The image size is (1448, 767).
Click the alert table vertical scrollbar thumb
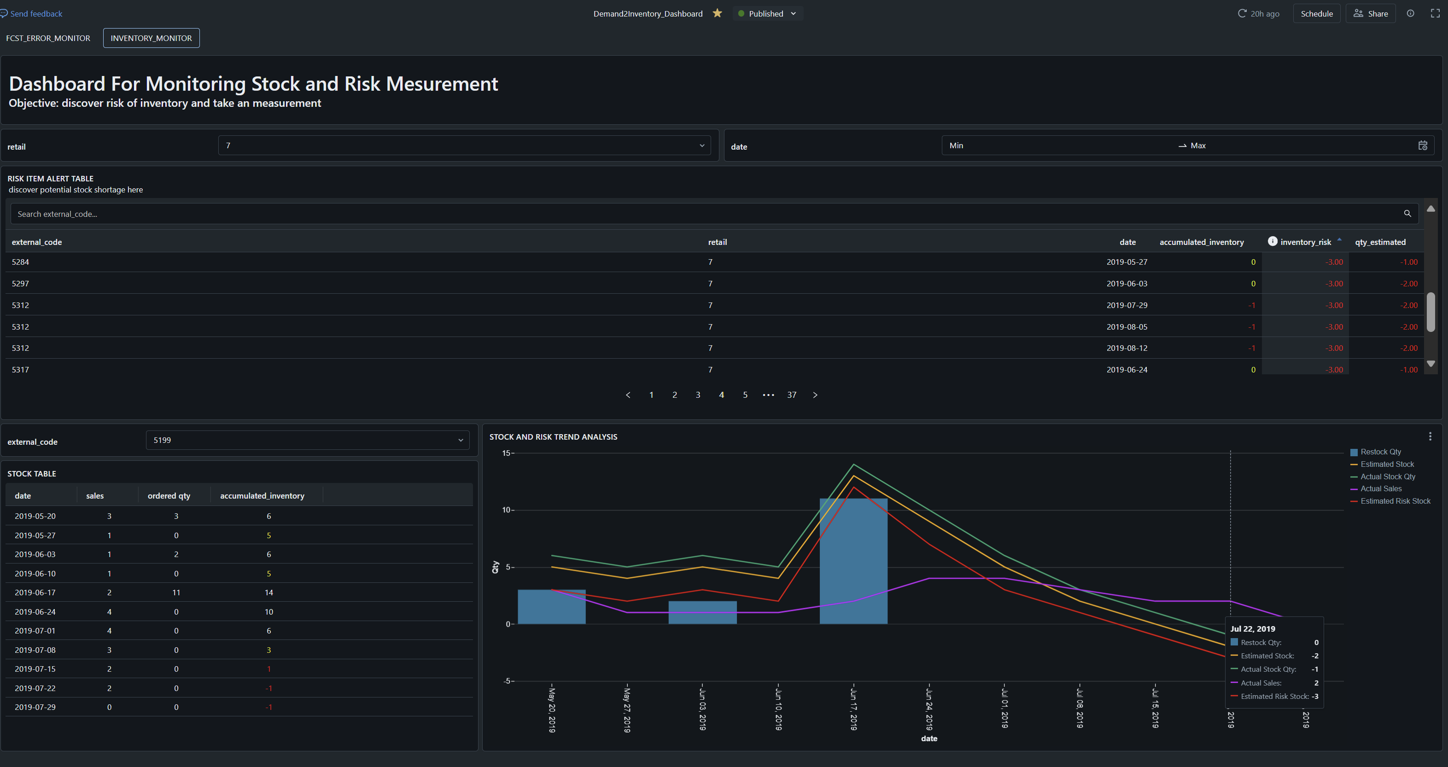click(1430, 312)
